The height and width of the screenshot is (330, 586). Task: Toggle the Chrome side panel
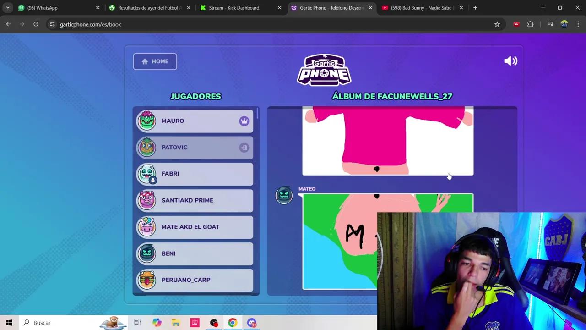(x=551, y=24)
